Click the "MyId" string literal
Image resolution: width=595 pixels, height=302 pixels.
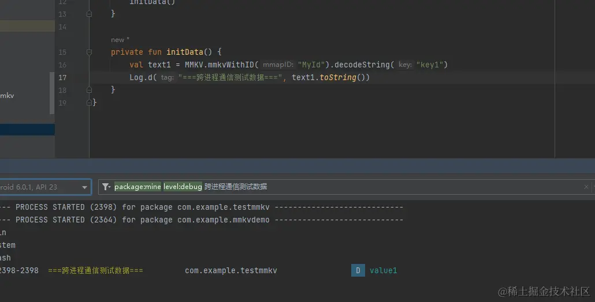point(311,65)
